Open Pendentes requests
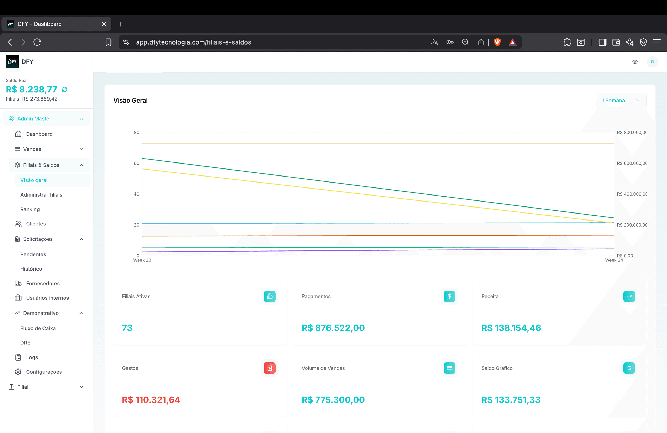Screen dimensions: 667x433 [33, 254]
